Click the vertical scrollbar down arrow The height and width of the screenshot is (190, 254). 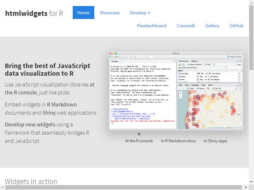(251, 182)
